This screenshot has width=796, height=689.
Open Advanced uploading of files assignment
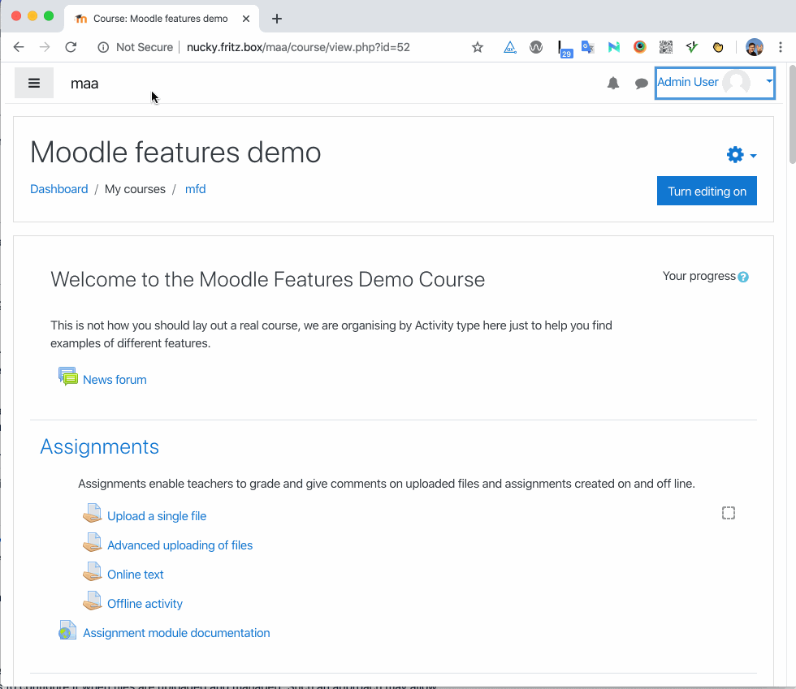180,545
